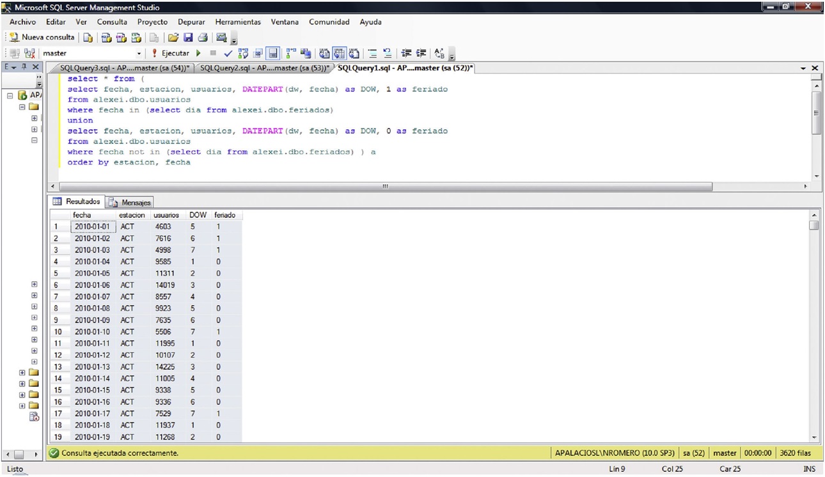Click the Decrease Indent icon
This screenshot has width=825, height=477.
click(406, 54)
